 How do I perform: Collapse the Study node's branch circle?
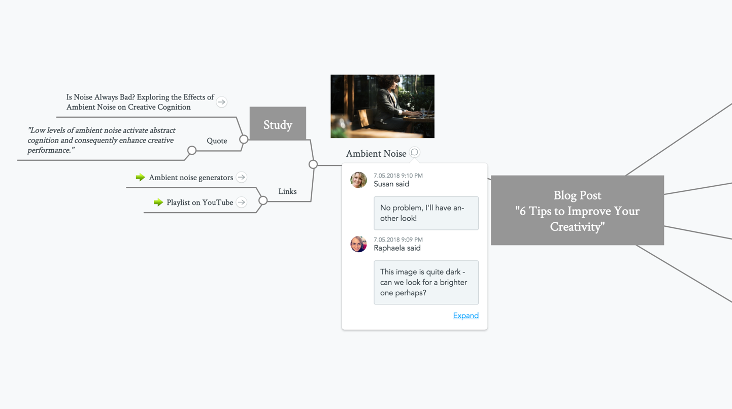pyautogui.click(x=244, y=139)
